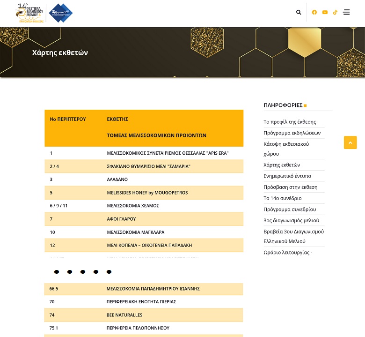Select 'ΜΕΛΙΣΣΟΚΟΜΙΑ ΧΕΛΜΟΣ' exhibitor row

click(144, 206)
